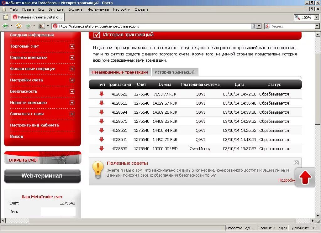
Task: Click the Own Money payment system cell
Action: (x=200, y=149)
